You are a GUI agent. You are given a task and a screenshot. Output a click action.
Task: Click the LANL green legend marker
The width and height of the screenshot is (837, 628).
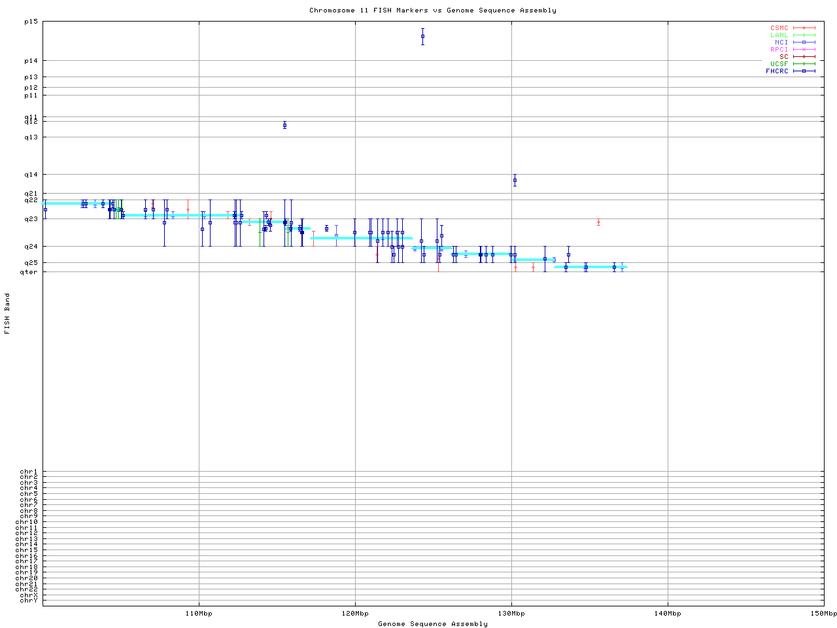(x=804, y=35)
